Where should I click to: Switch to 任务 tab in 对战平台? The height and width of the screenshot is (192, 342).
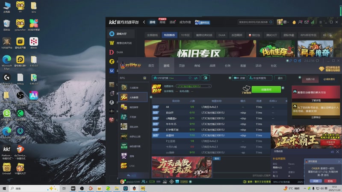pos(228,66)
